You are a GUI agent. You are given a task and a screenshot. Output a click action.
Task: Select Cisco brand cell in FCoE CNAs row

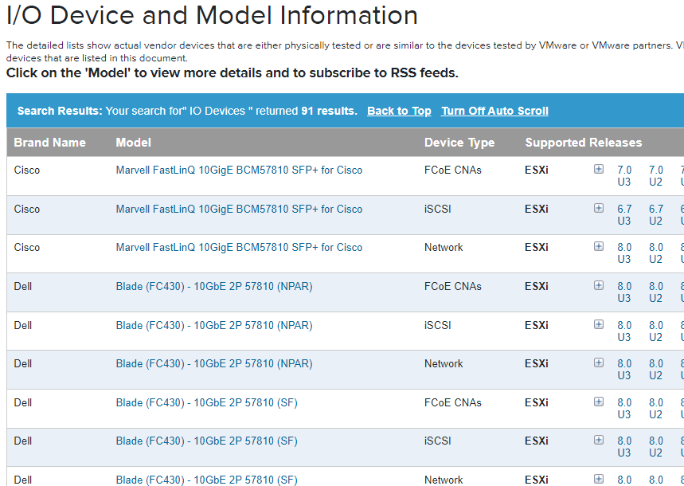27,170
